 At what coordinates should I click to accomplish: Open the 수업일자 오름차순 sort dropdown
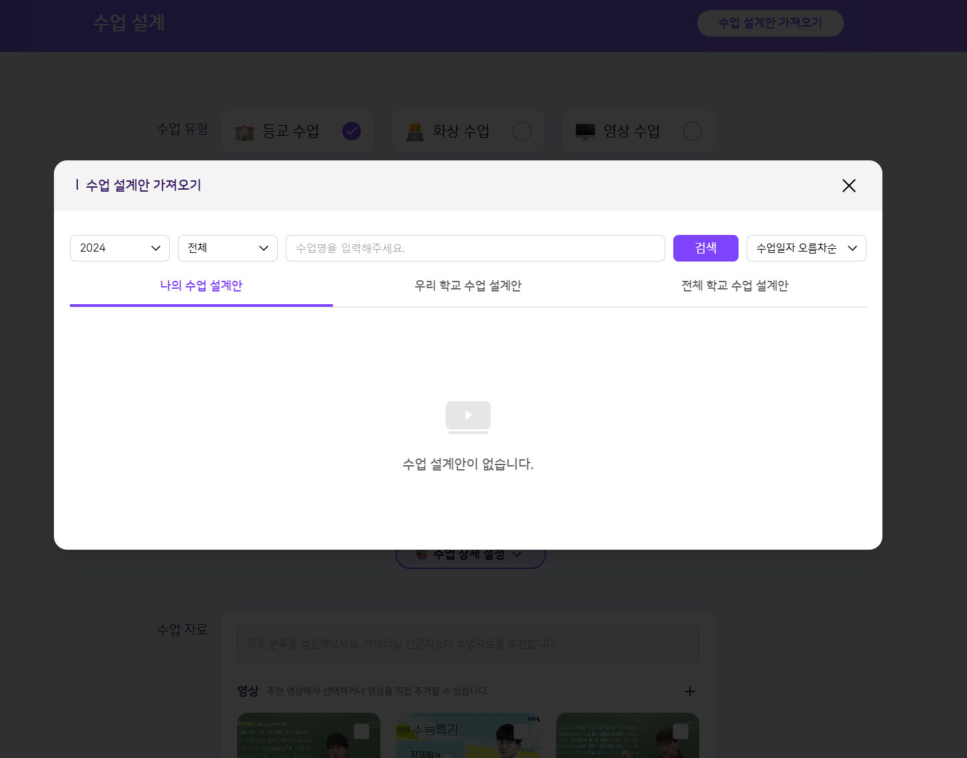point(806,248)
